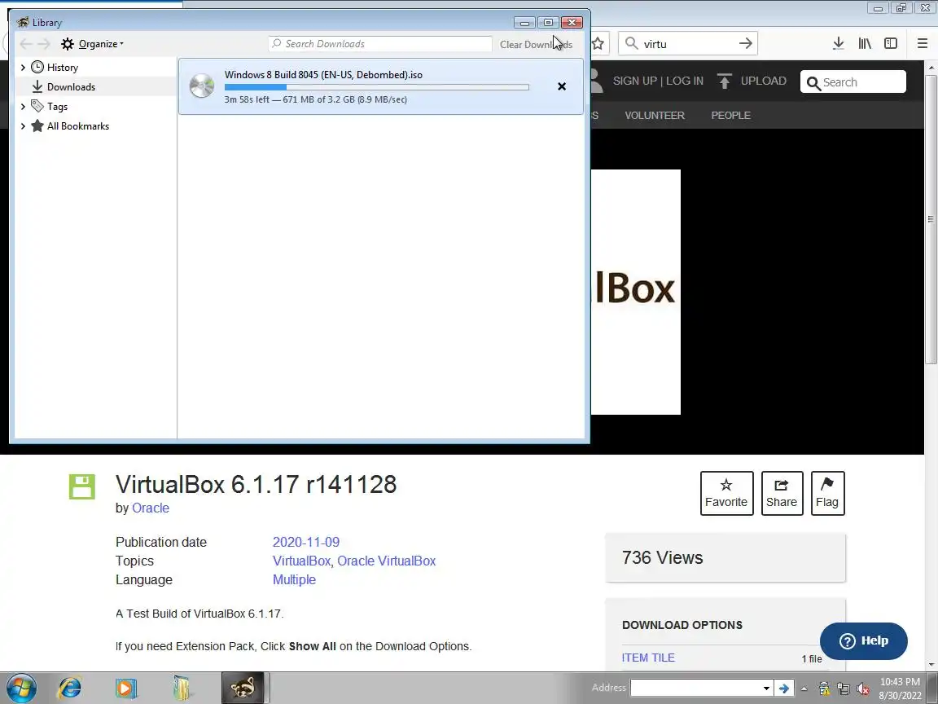
Task: Click the archive site Search field
Action: (x=853, y=82)
